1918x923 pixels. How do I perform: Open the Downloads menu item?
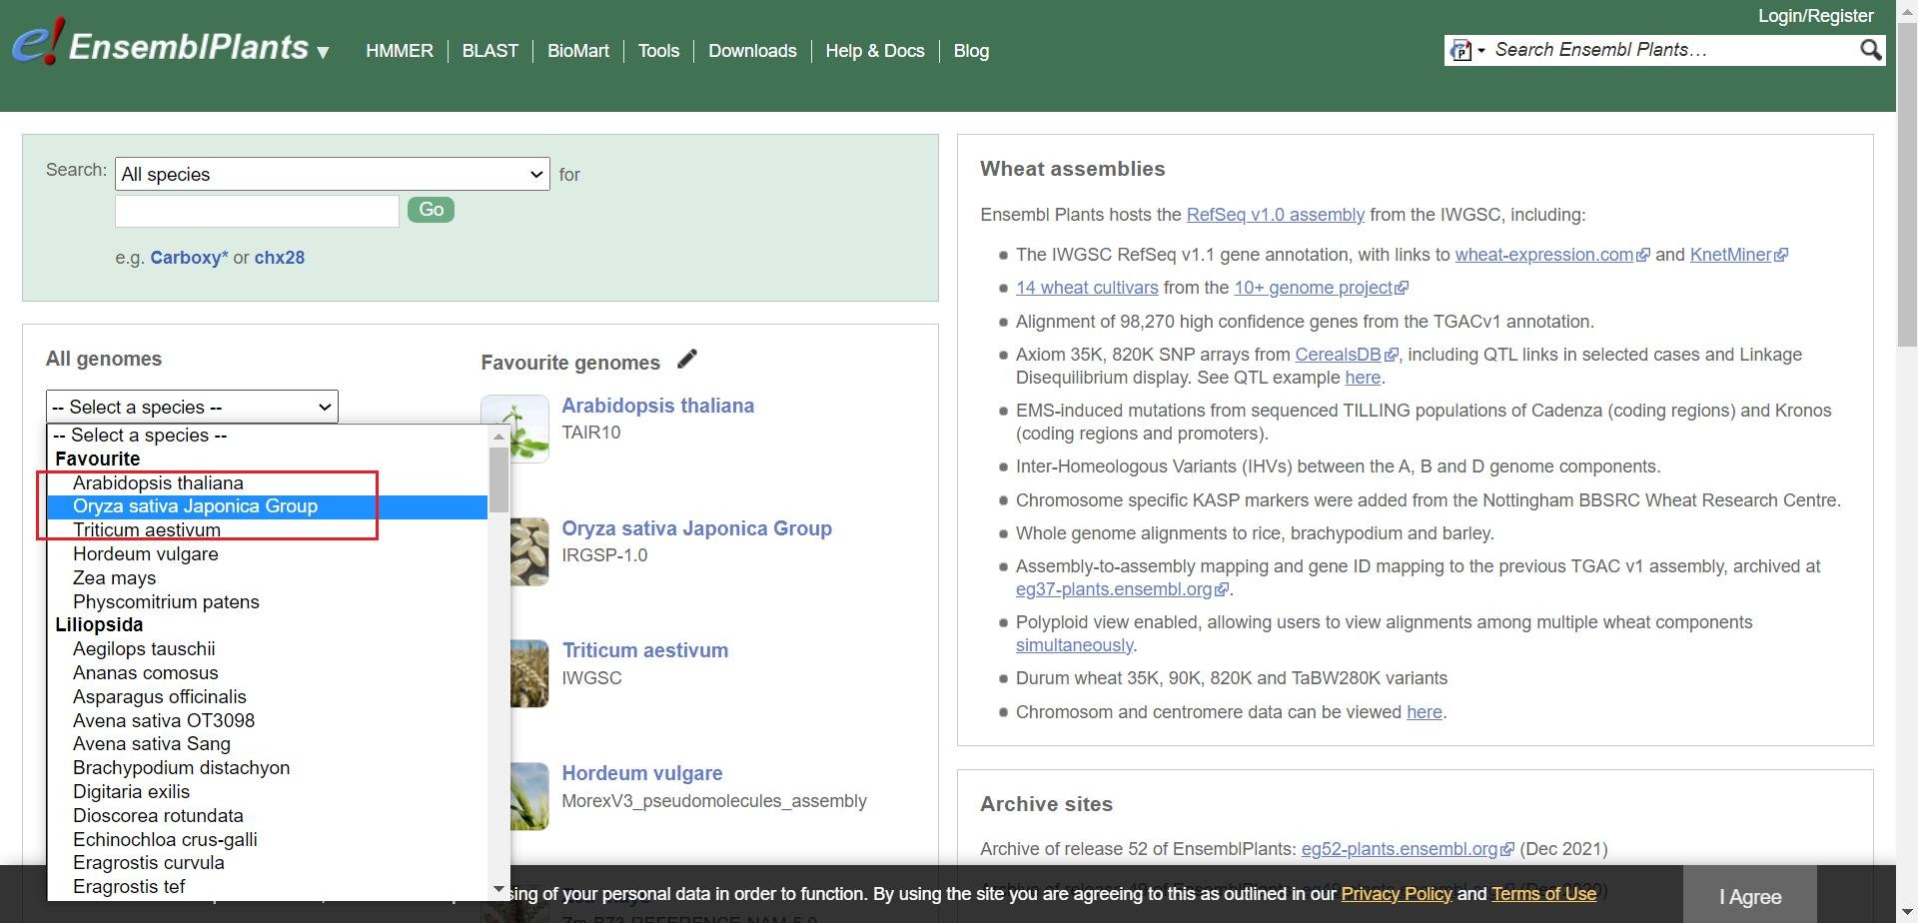(x=752, y=51)
